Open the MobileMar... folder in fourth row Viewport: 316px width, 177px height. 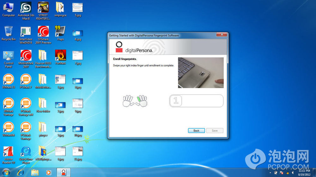[43, 81]
